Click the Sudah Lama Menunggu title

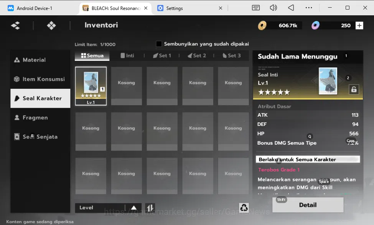[297, 57]
